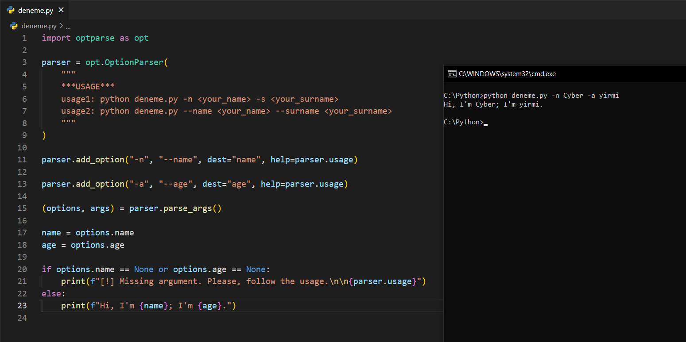Screen dimensions: 686x342
Task: Click the ***USAGE*** text in the docstring
Action: coord(88,87)
